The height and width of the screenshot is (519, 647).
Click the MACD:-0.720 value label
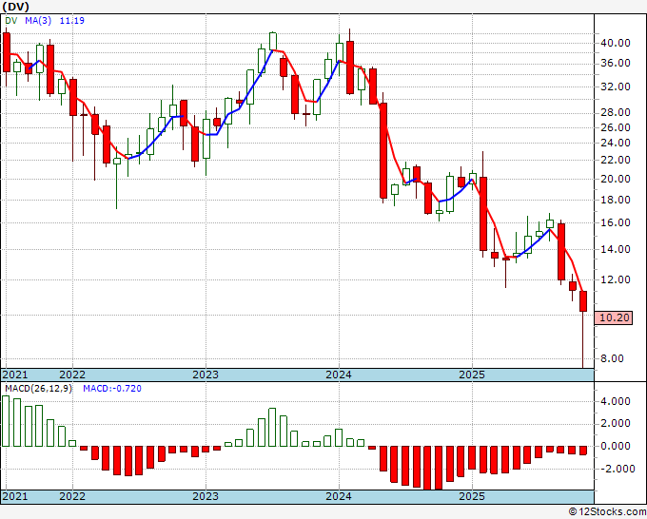[x=112, y=389]
